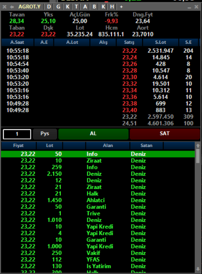The height and width of the screenshot is (274, 202).
Task: Click the back arrow icon beside AGROT.Y
Action: [x=12, y=7]
